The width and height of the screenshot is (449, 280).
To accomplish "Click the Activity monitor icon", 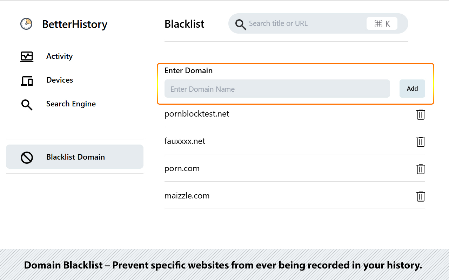I will coord(27,56).
